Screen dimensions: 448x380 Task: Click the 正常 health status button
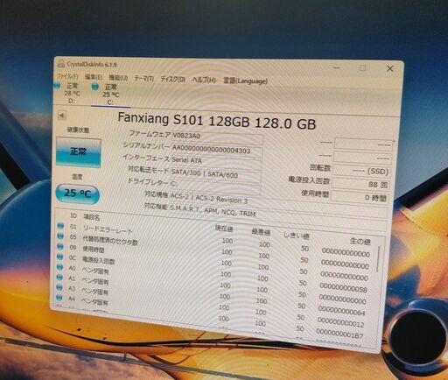(x=79, y=152)
